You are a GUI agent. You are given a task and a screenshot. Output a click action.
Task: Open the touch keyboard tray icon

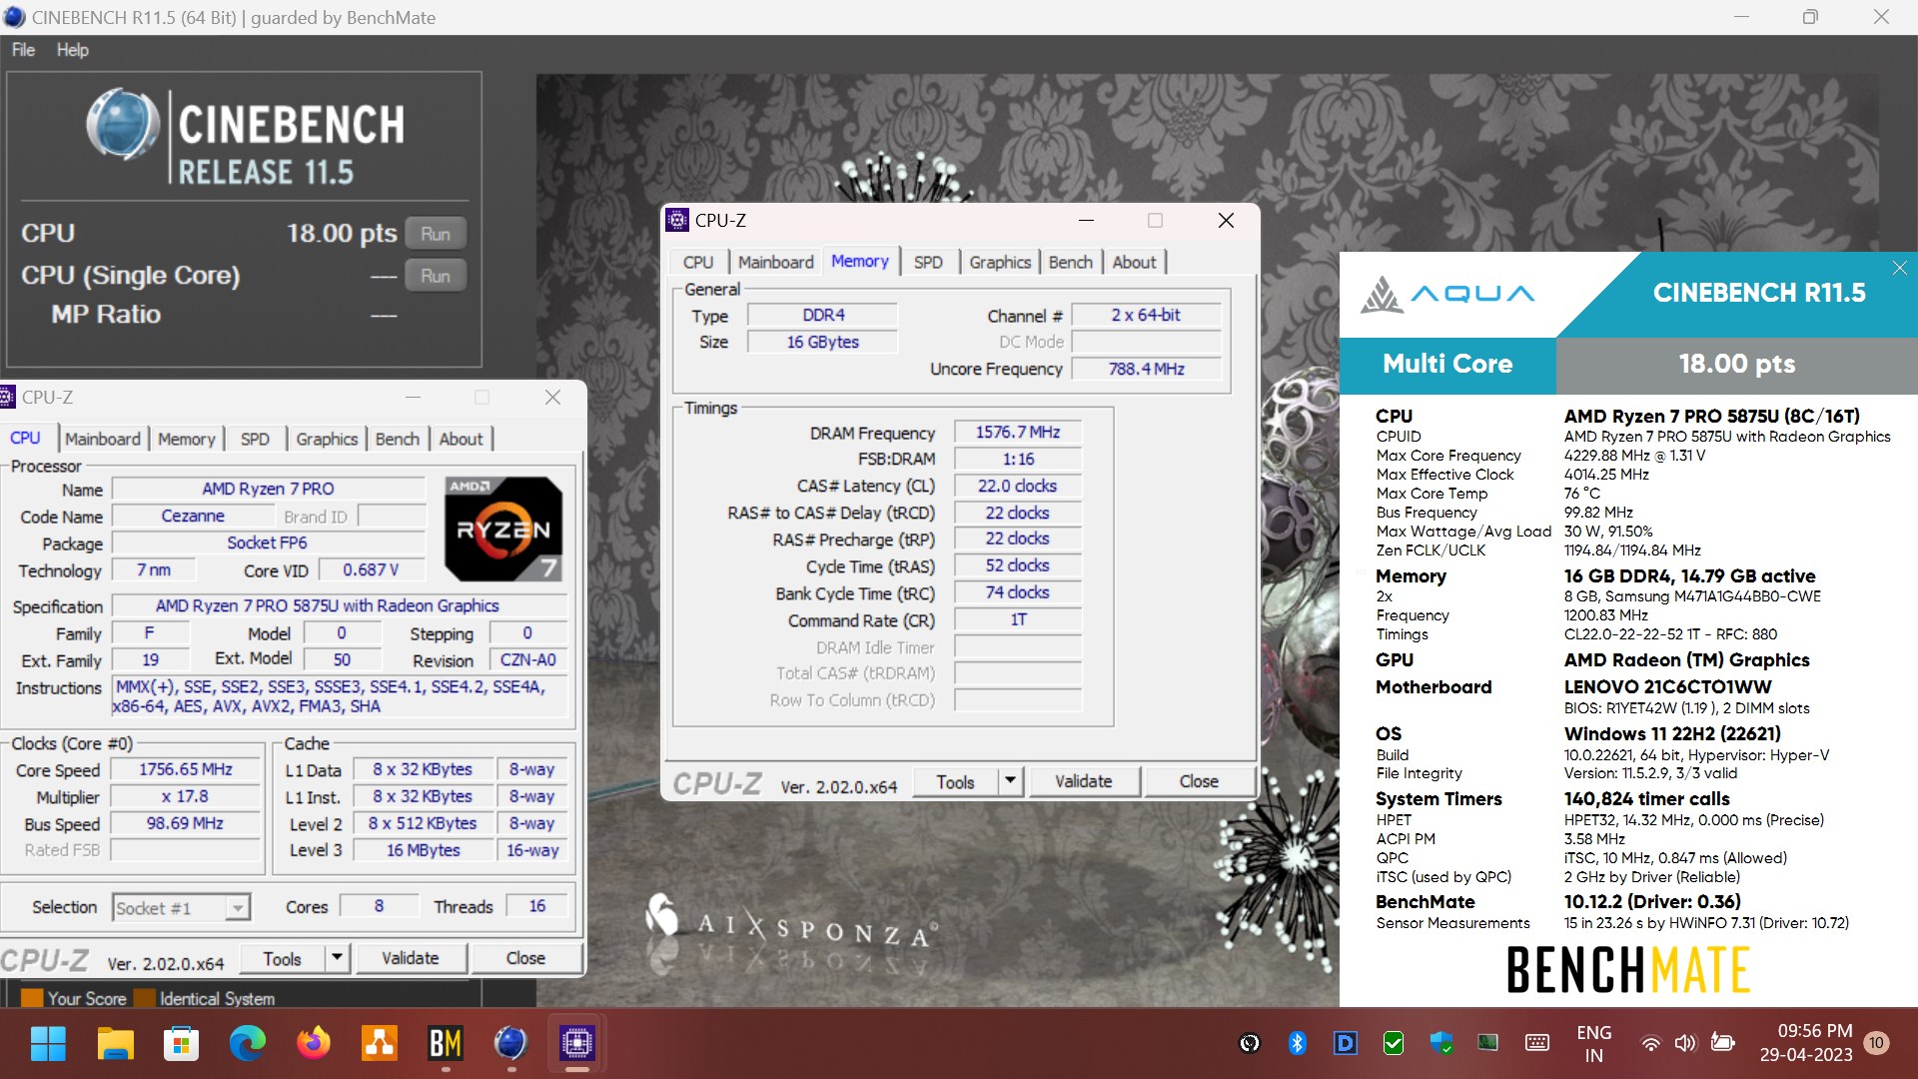[x=1537, y=1043]
